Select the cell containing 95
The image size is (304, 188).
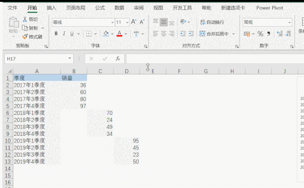(x=127, y=141)
